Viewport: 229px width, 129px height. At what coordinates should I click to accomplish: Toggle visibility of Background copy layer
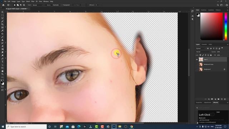coord(197,64)
